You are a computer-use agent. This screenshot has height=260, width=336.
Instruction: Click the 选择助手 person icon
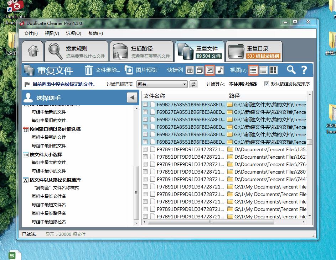point(28,97)
